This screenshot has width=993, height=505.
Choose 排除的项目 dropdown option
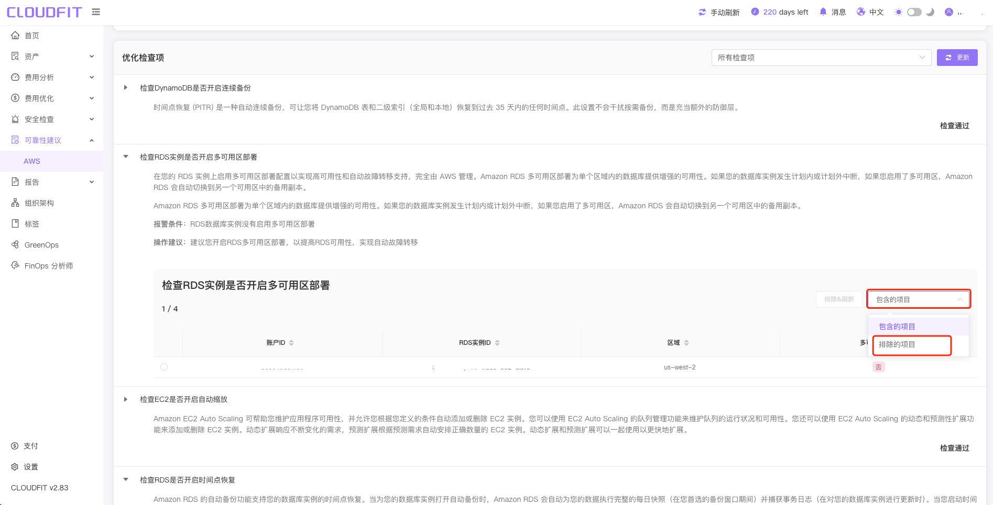919,344
